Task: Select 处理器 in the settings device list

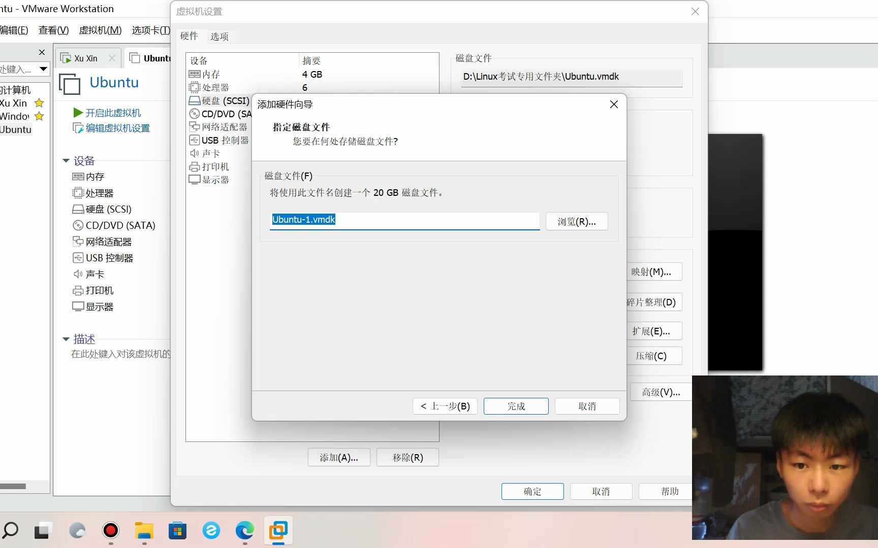Action: [x=215, y=87]
